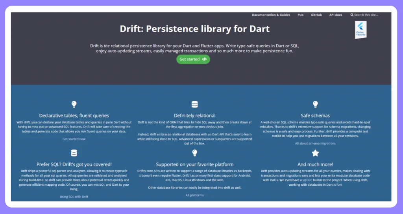Open the All platforms link
Viewport: 403px width, 214px height.
coord(194,195)
